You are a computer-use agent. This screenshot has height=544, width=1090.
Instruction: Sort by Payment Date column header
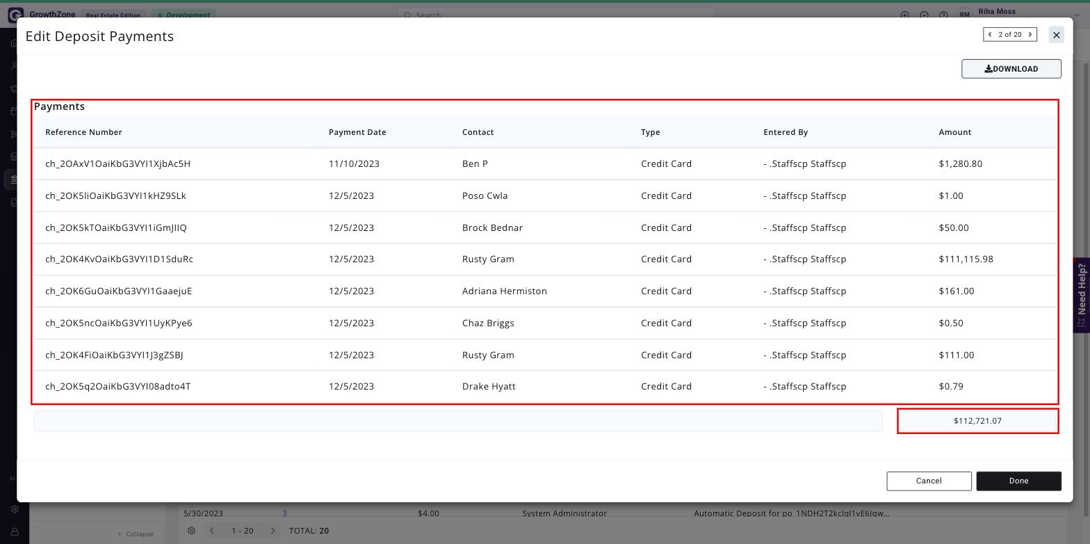[357, 132]
